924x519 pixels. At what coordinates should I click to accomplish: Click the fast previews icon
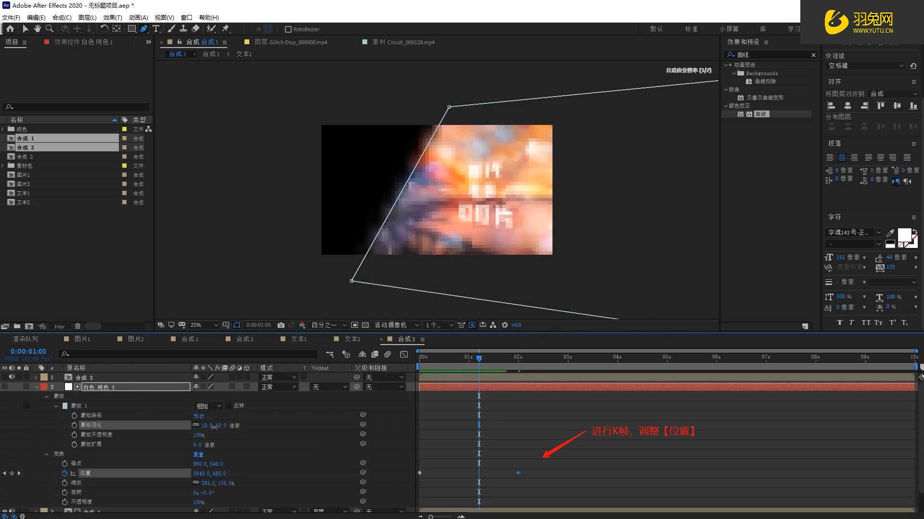[472, 325]
